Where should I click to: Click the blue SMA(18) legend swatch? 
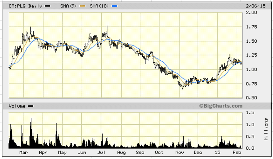coord(115,6)
